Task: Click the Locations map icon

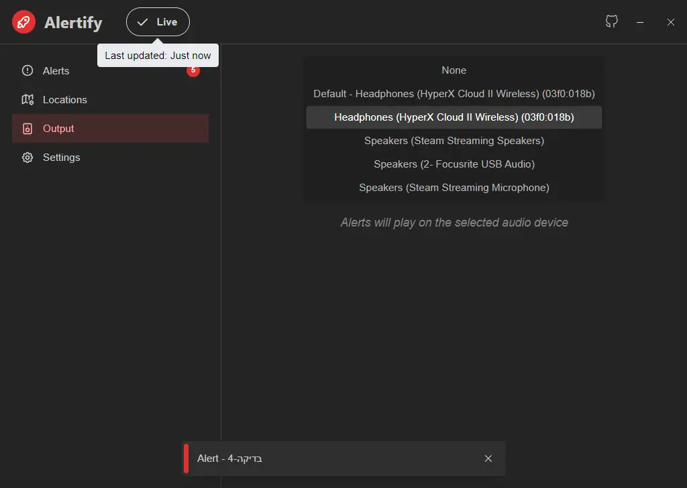Action: [x=27, y=99]
